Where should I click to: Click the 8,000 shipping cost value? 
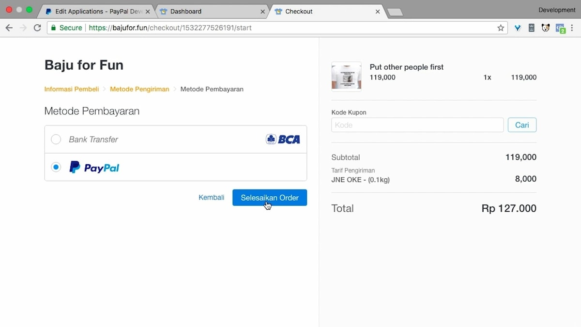[526, 179]
